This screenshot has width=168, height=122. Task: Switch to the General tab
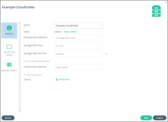[9, 30]
